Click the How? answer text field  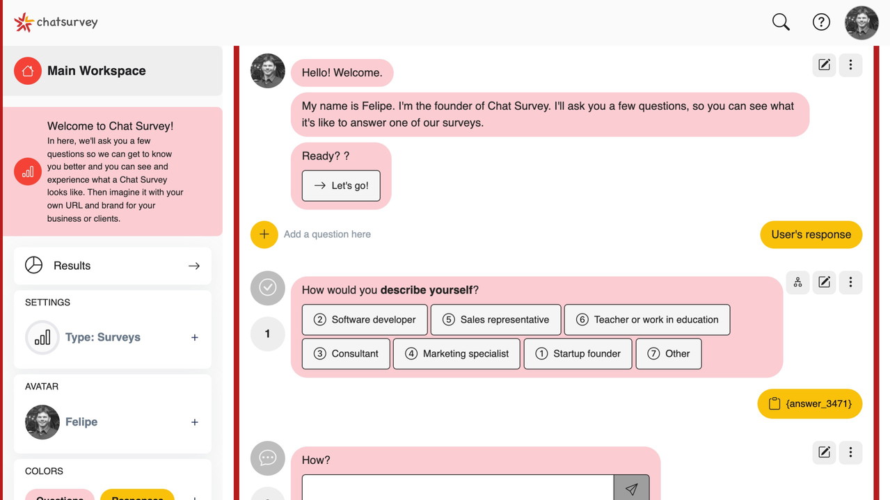tap(457, 488)
